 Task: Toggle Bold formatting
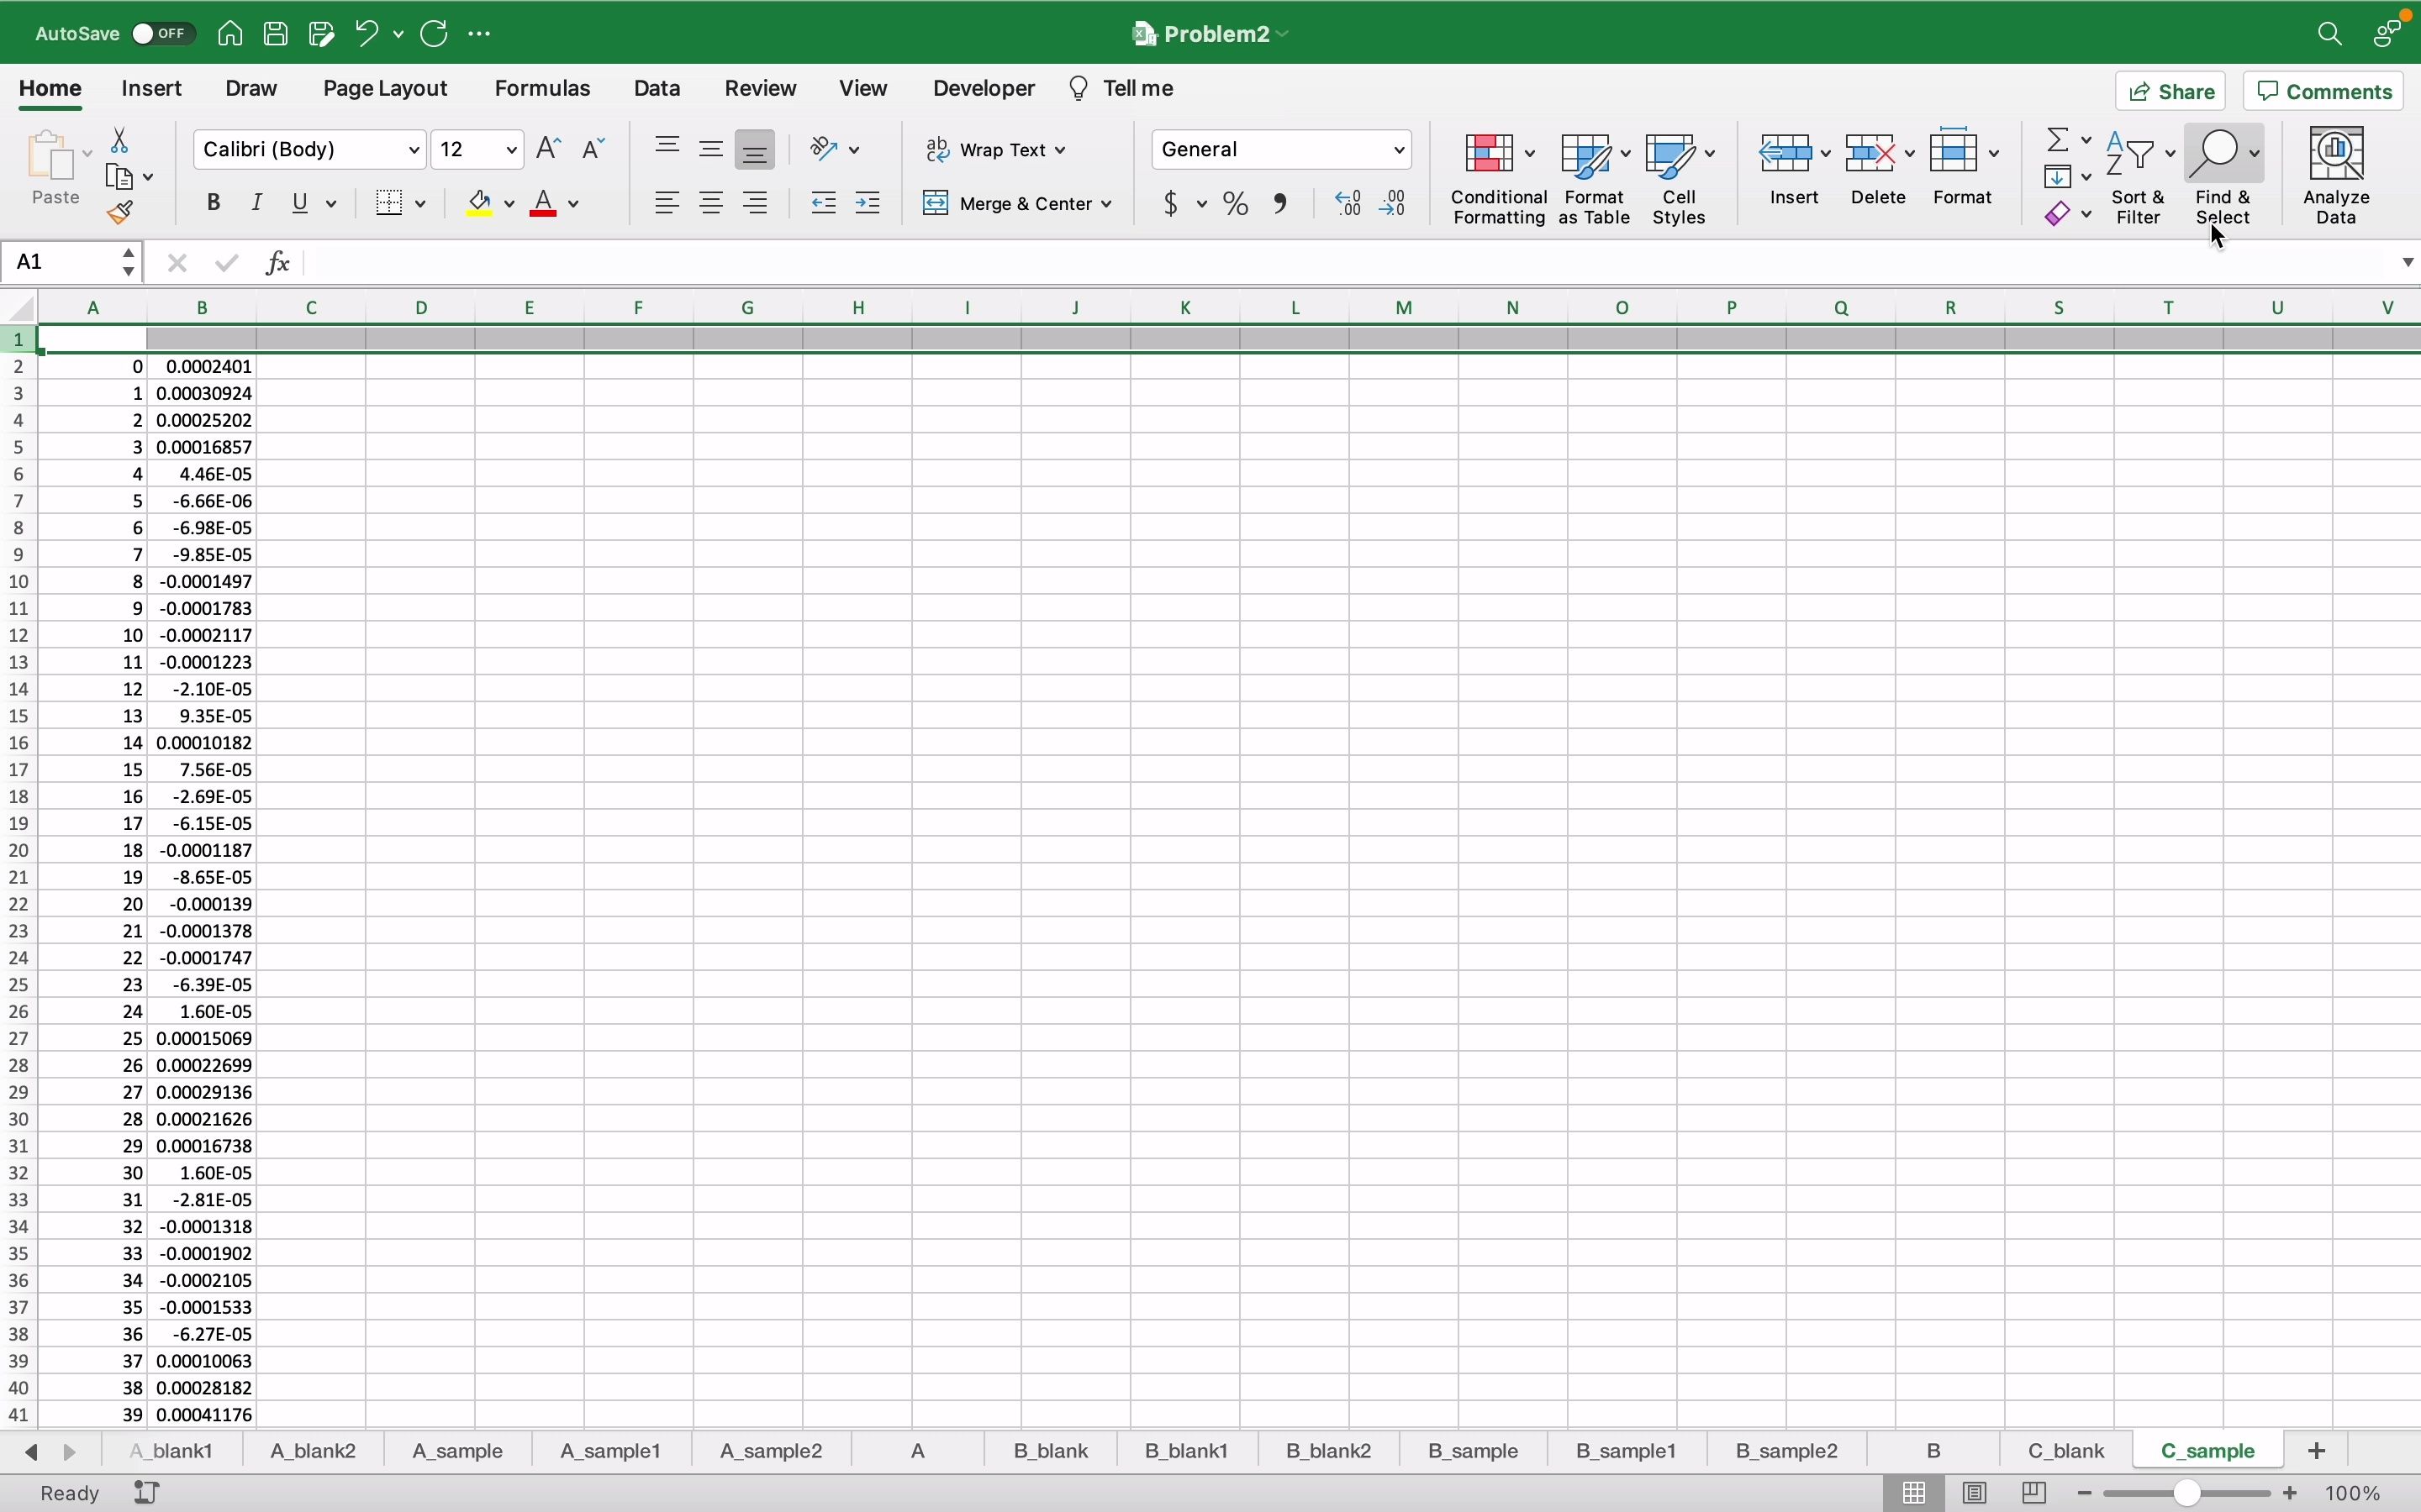tap(214, 203)
